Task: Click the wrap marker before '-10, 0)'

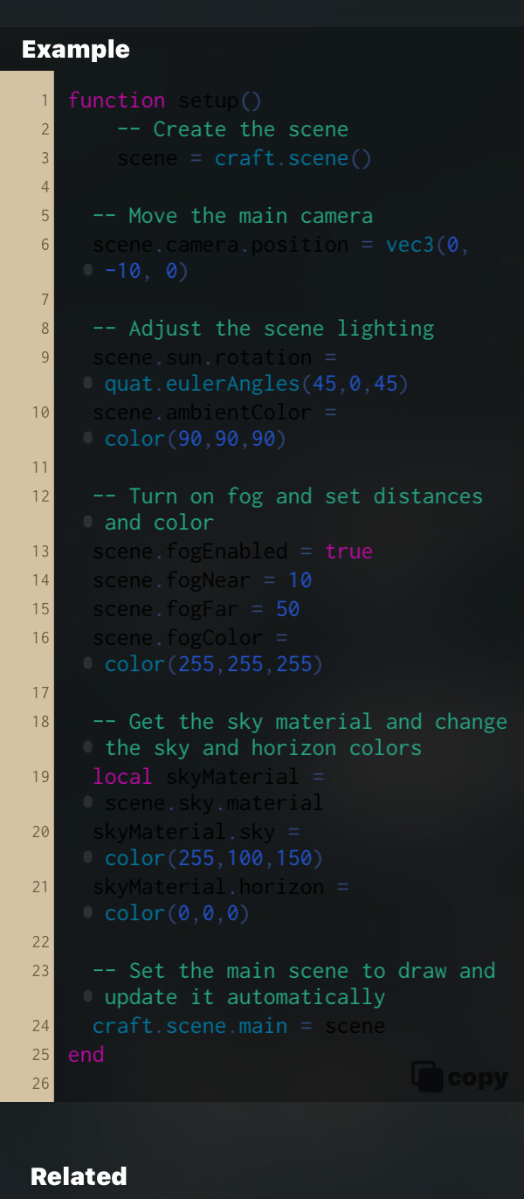Action: point(87,271)
